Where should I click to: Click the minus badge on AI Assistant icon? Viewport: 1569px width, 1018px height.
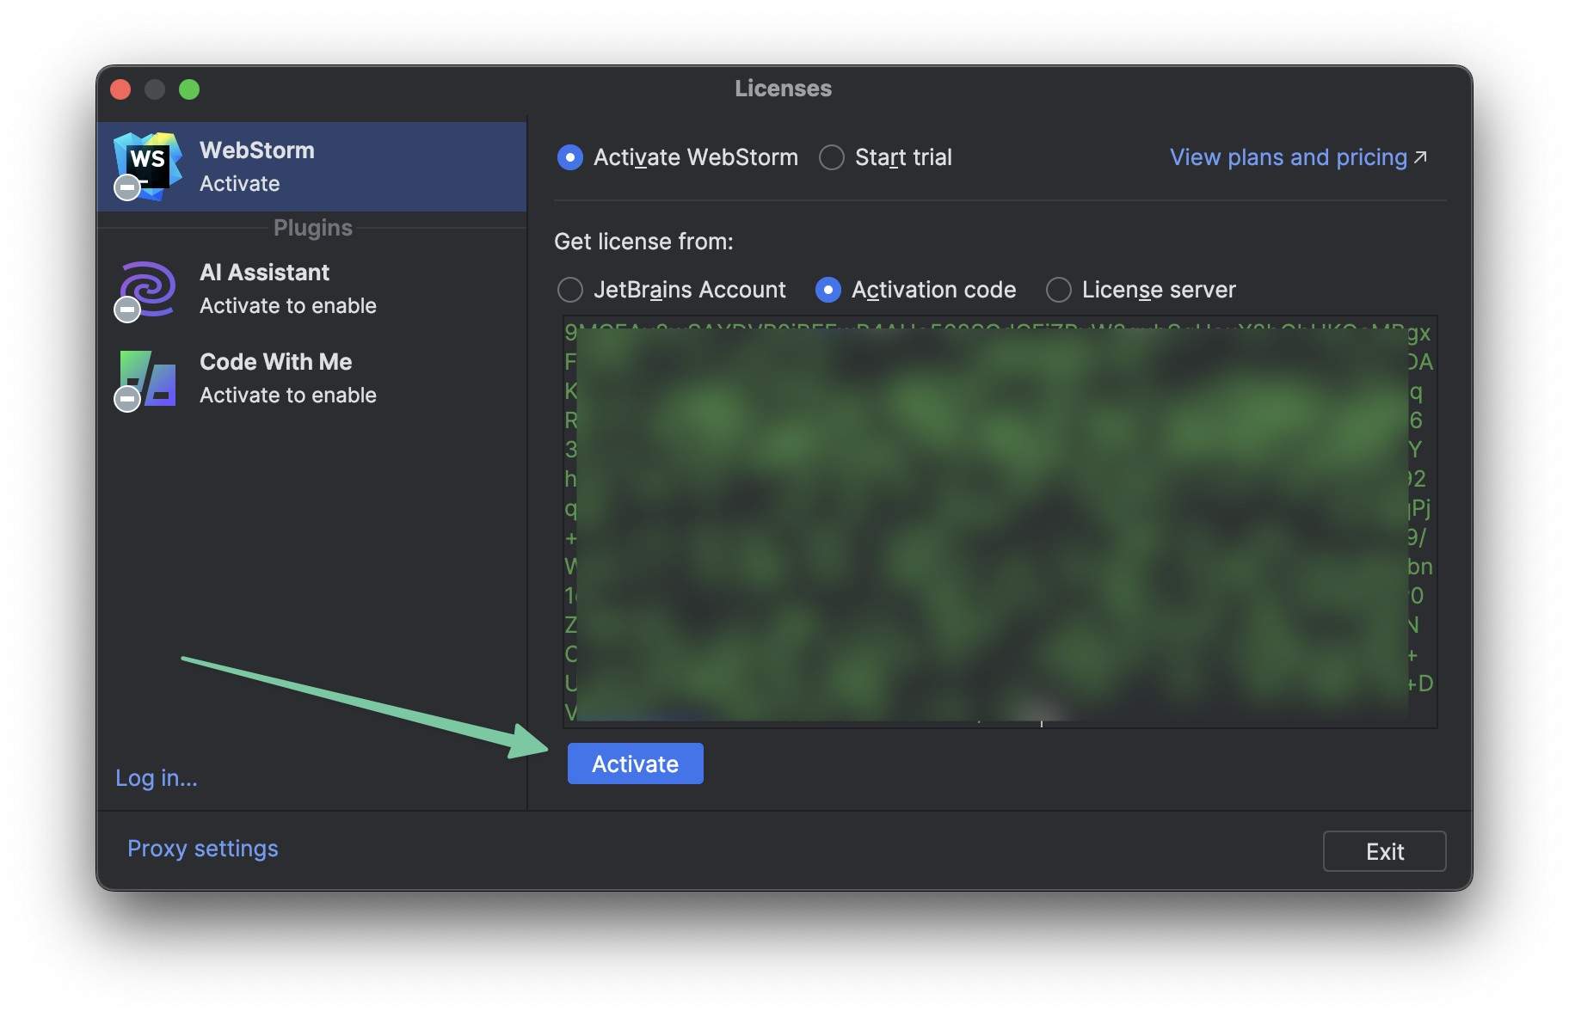point(126,310)
